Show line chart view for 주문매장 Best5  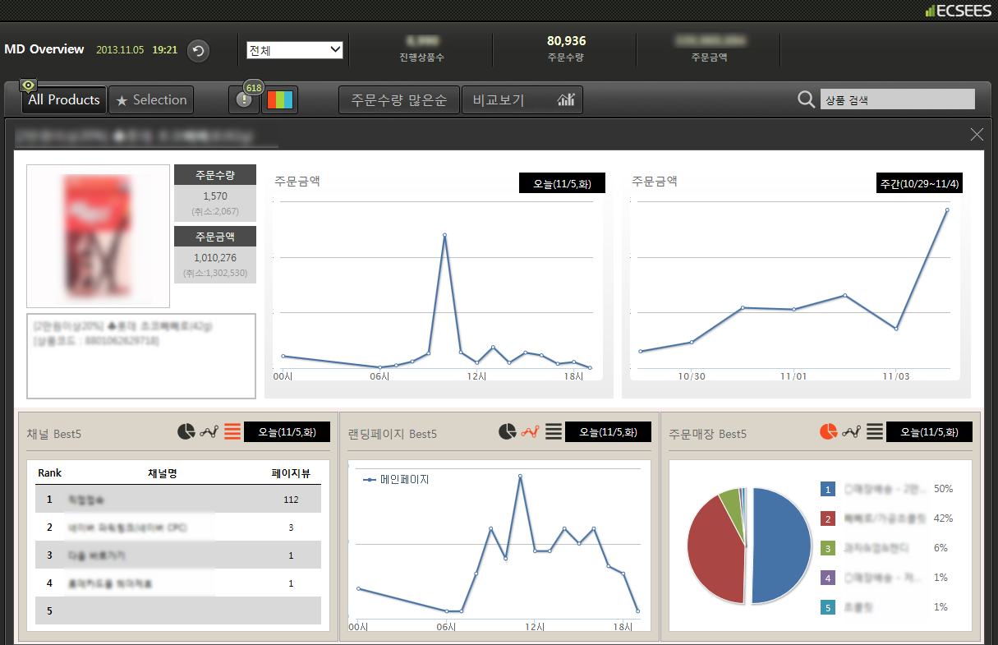[x=851, y=431]
